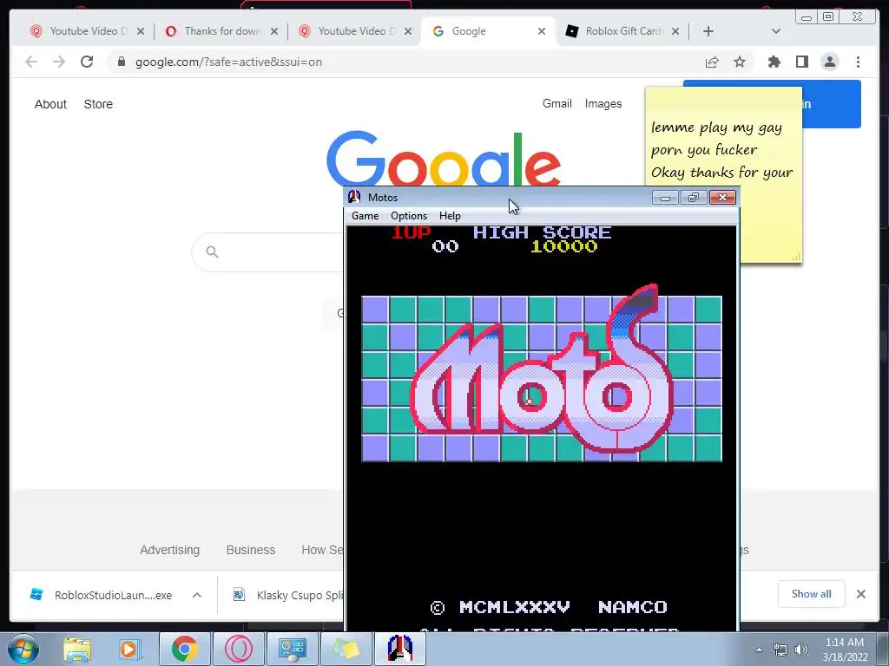Open the Windows Start menu
The width and height of the screenshot is (889, 666).
click(23, 649)
